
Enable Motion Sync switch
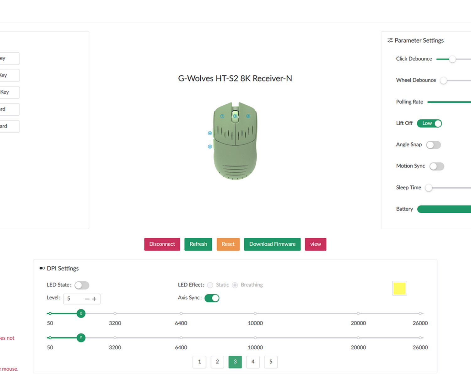click(x=437, y=166)
